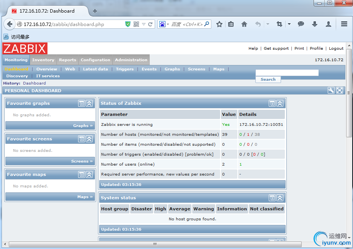
Task: Click the Get support link
Action: tap(276, 48)
